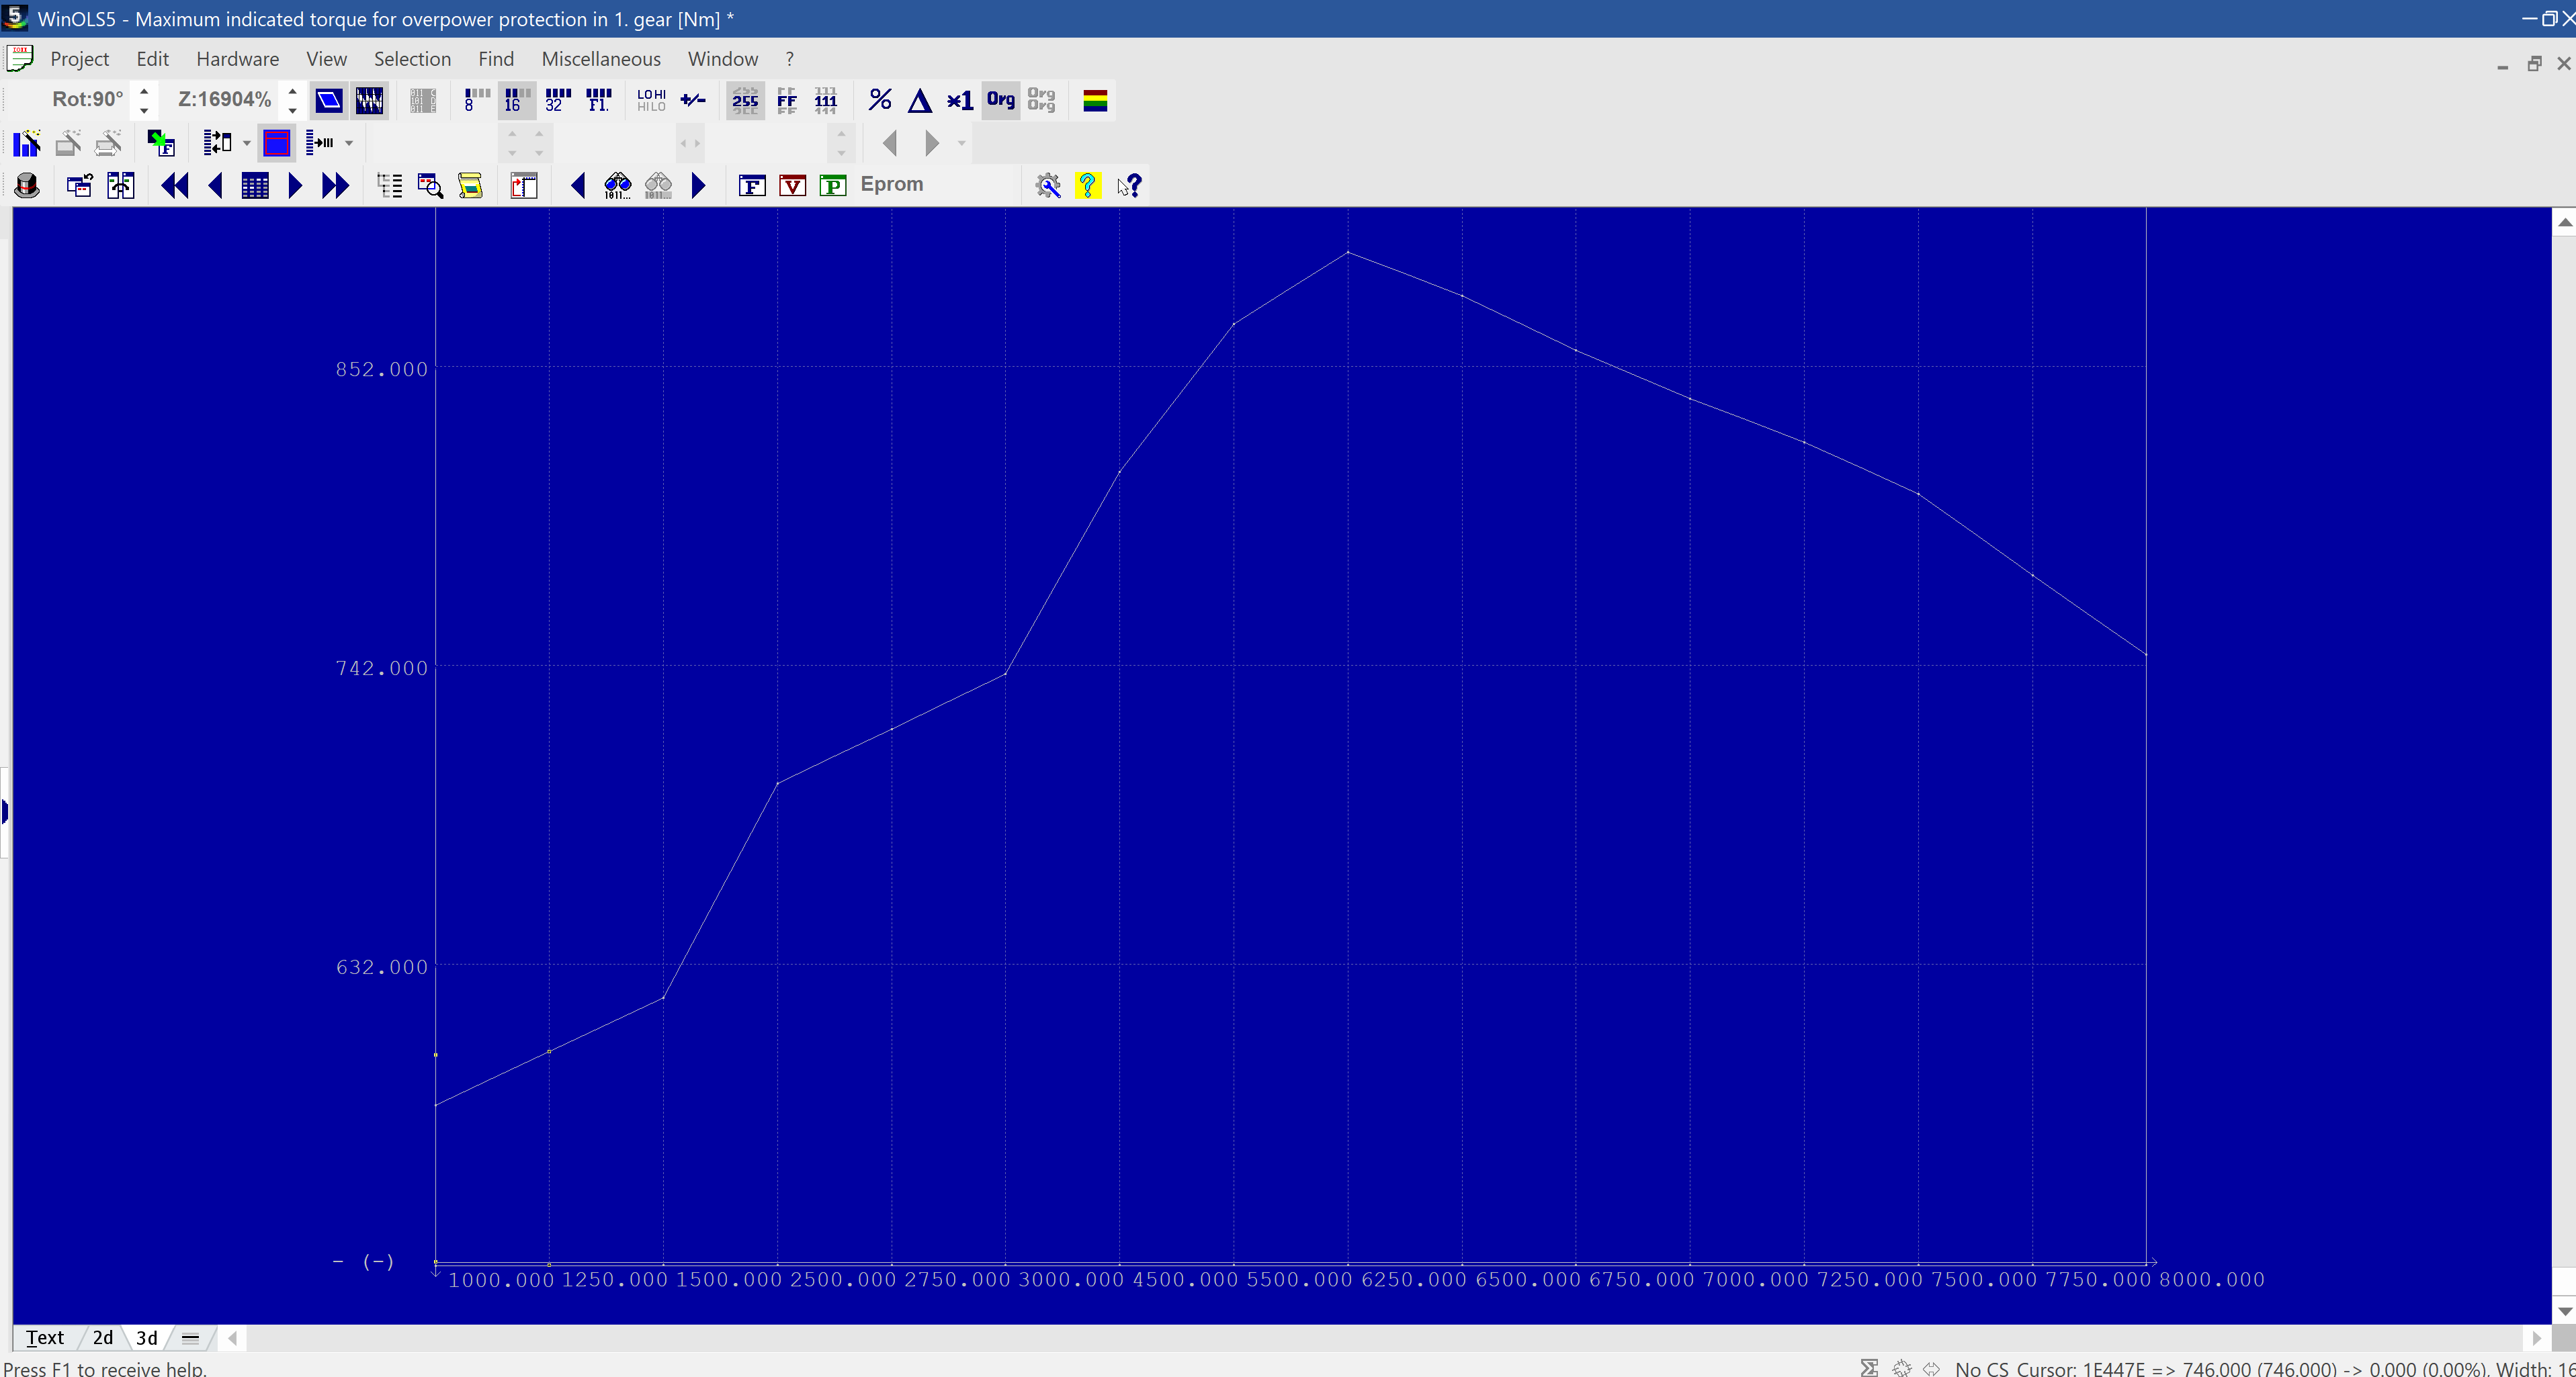Toggle the parallelogram perspective view button

(x=329, y=100)
